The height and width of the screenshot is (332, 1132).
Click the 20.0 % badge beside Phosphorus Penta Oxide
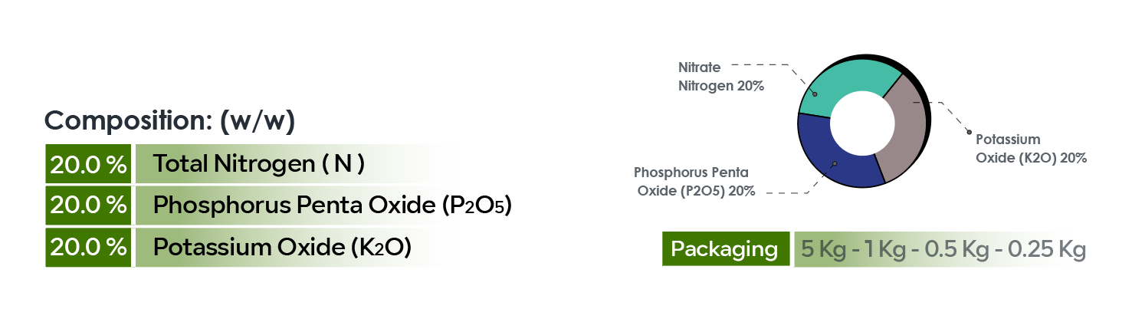click(88, 205)
